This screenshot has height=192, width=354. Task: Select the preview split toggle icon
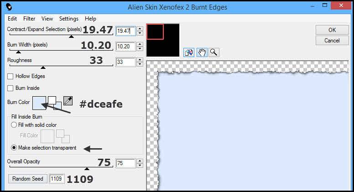tap(189, 52)
